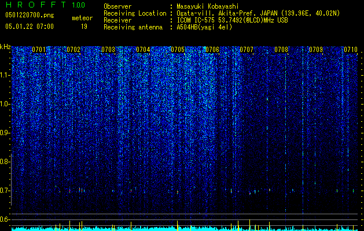Click the Ogata-vill. Akita-Pref. JAPAN location text

coord(258,14)
